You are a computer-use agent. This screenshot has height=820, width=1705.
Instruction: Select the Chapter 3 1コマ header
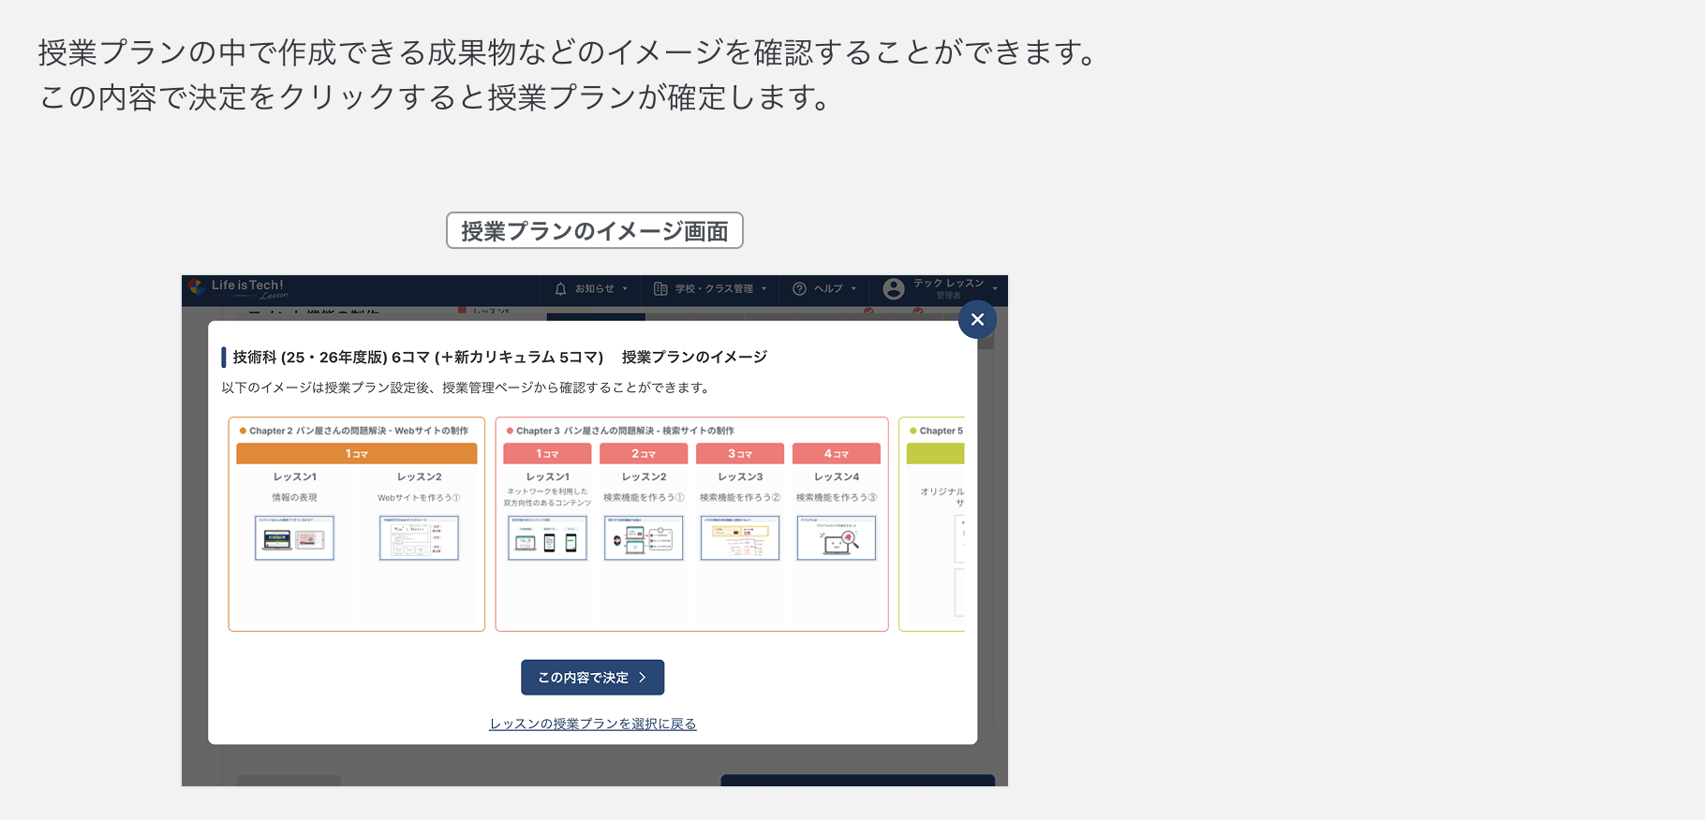(x=547, y=454)
